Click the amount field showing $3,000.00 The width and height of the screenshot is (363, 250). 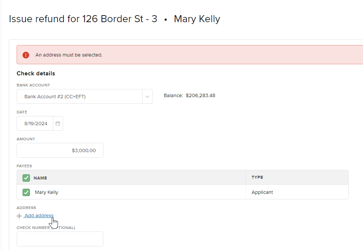(60, 151)
